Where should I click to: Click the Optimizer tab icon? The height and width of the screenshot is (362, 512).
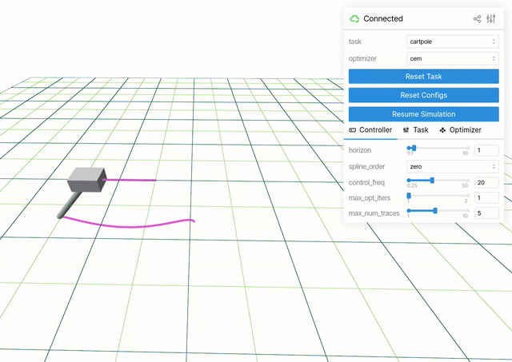coord(442,129)
